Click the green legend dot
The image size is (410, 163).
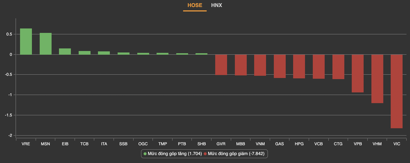point(145,153)
